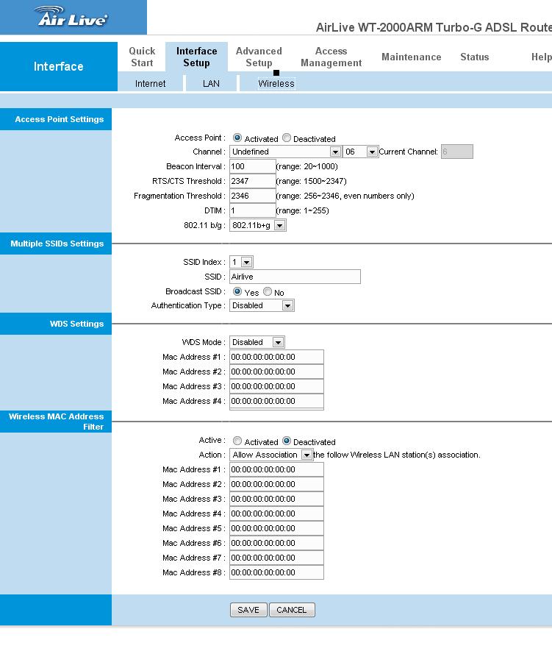This screenshot has width=552, height=668.
Task: Select Activated for Access Point
Action: click(x=237, y=138)
